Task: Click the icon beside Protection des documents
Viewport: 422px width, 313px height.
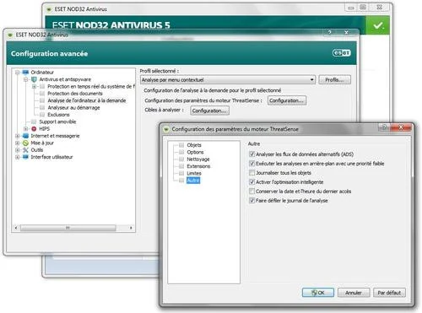Action: [x=42, y=94]
